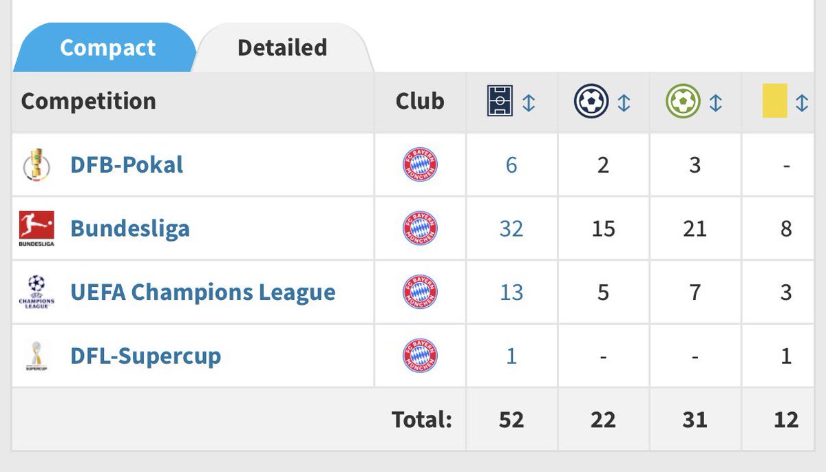This screenshot has width=826, height=472.
Task: Select the Compact tab
Action: point(107,47)
